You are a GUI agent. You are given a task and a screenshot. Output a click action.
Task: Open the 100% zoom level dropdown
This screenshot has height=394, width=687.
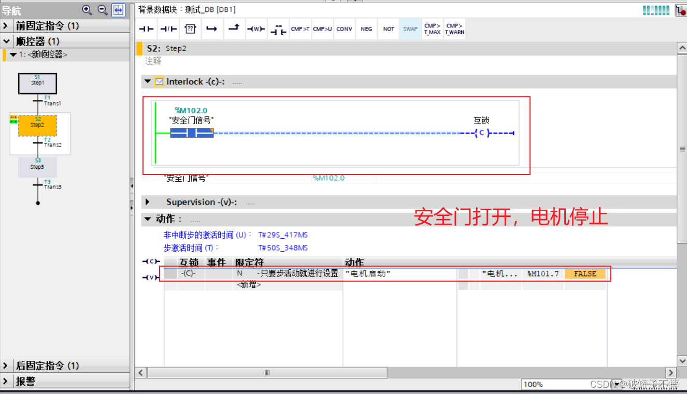point(617,384)
